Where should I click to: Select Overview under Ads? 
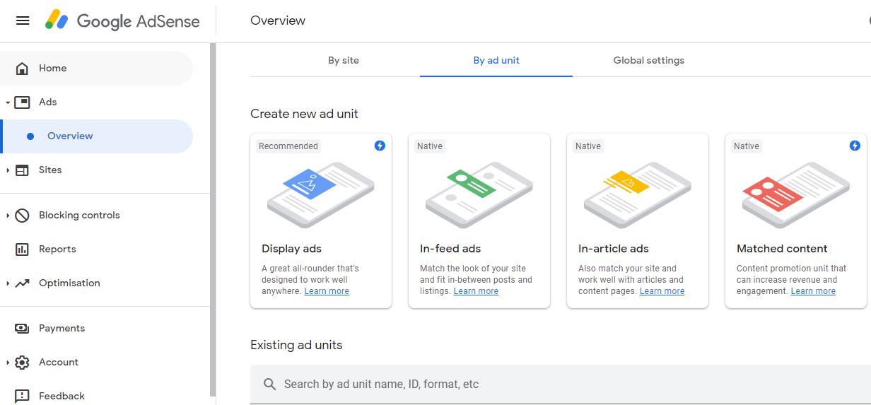(x=96, y=136)
